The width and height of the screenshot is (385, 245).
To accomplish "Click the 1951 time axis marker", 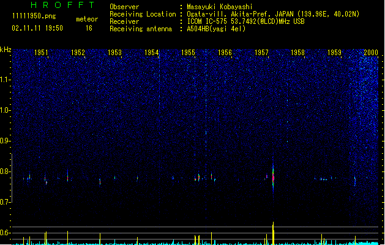I will (41, 53).
